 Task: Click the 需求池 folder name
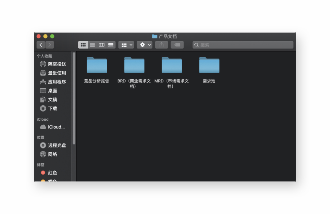click(209, 81)
